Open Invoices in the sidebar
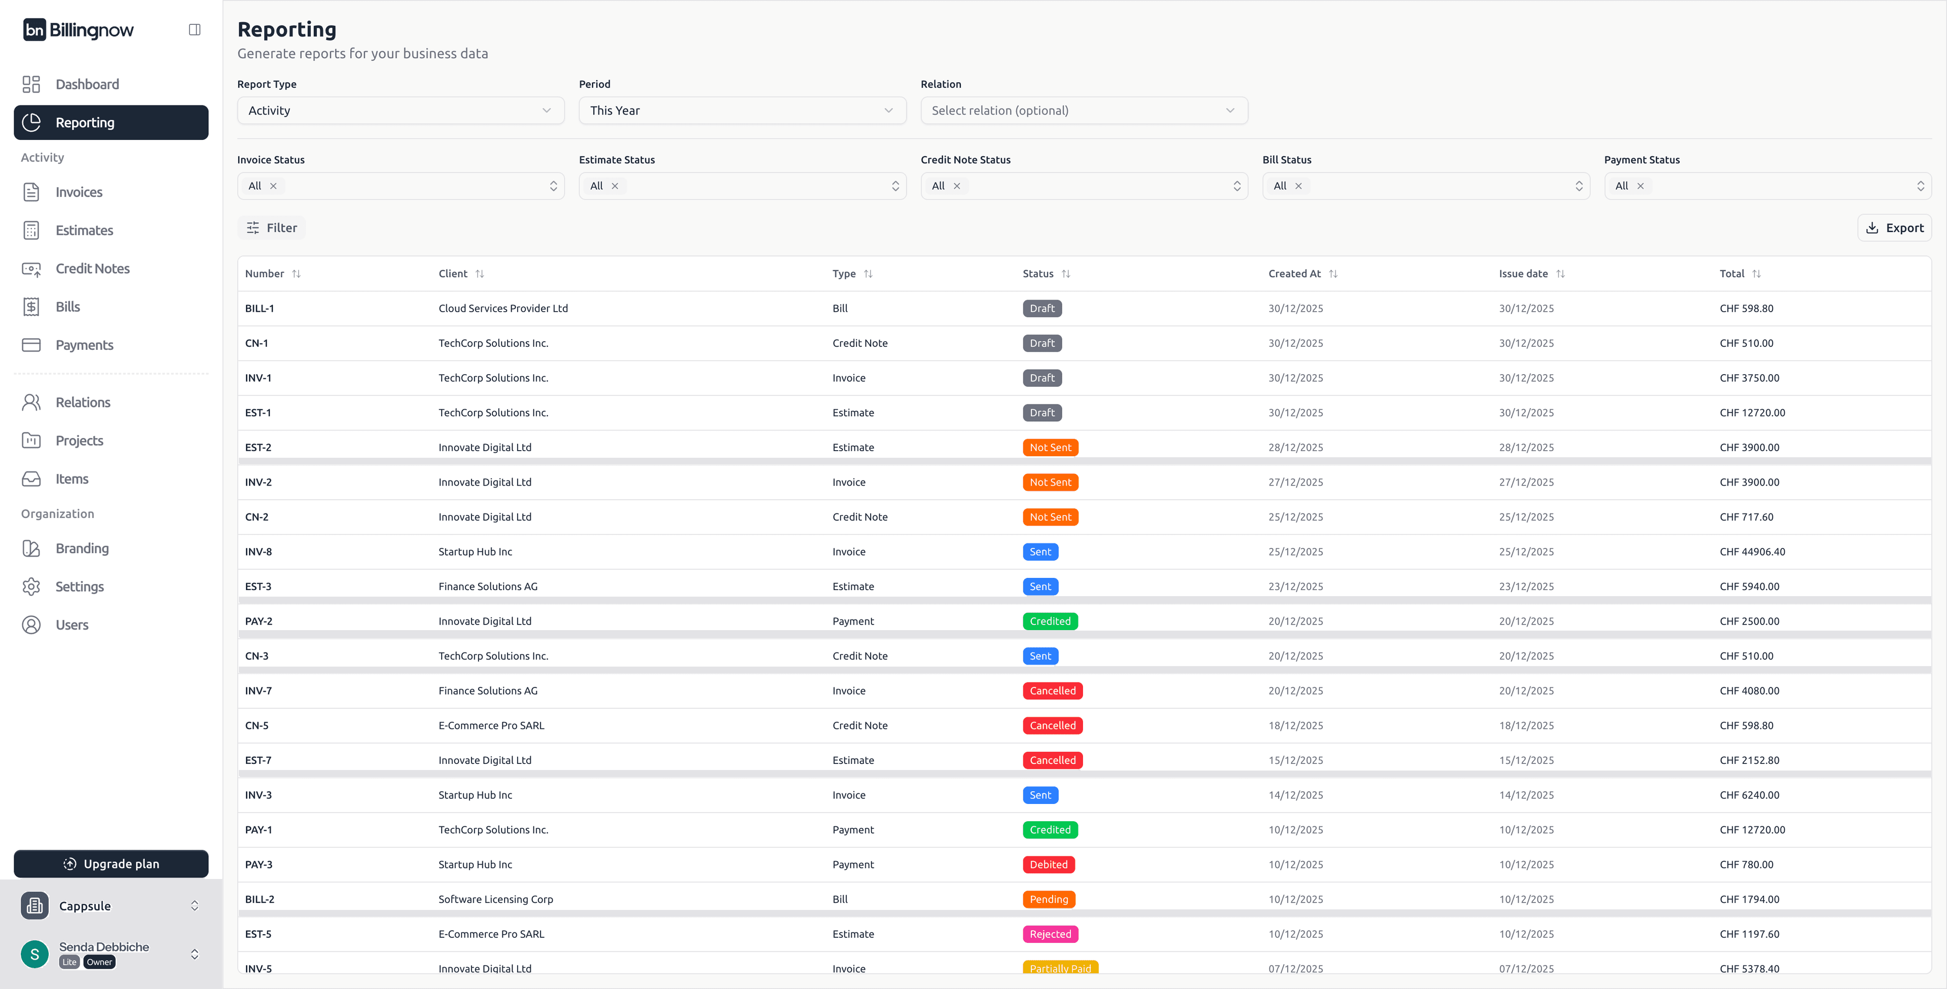This screenshot has height=989, width=1947. click(x=79, y=192)
